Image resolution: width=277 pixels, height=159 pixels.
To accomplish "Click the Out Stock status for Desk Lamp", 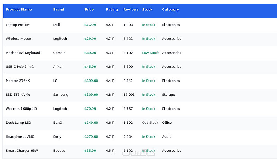I will pyautogui.click(x=150, y=123).
